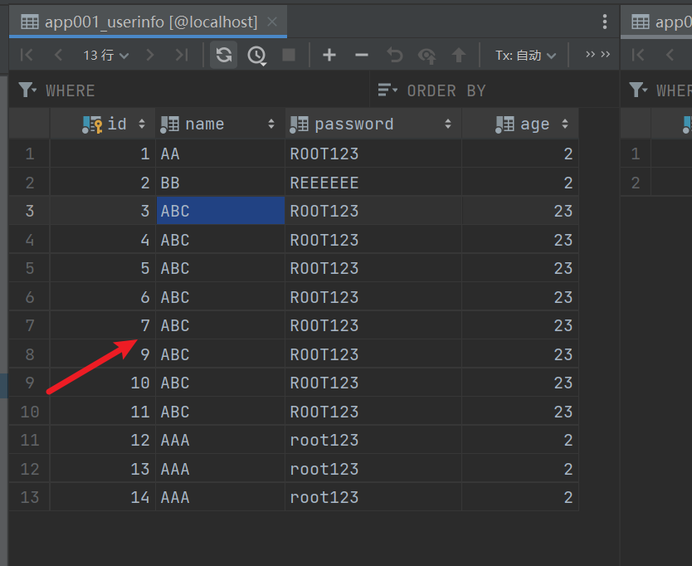Jump to last page in userinfo table

(x=182, y=55)
